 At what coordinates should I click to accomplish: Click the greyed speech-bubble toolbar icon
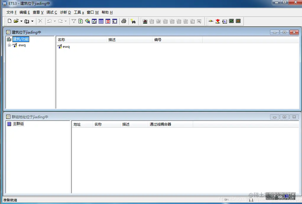coord(199,21)
